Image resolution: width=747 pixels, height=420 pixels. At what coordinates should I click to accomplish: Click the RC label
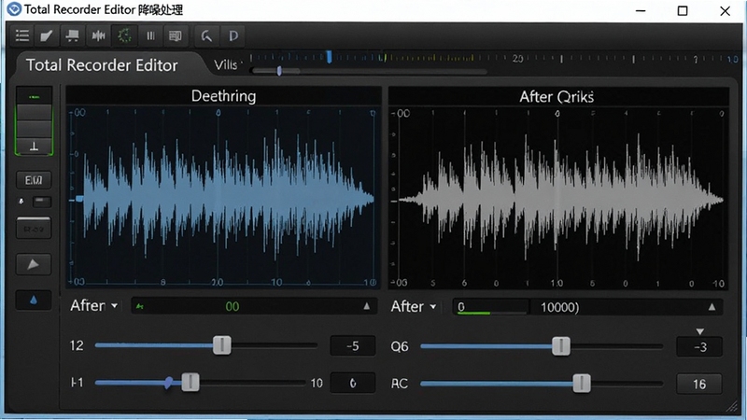[400, 384]
